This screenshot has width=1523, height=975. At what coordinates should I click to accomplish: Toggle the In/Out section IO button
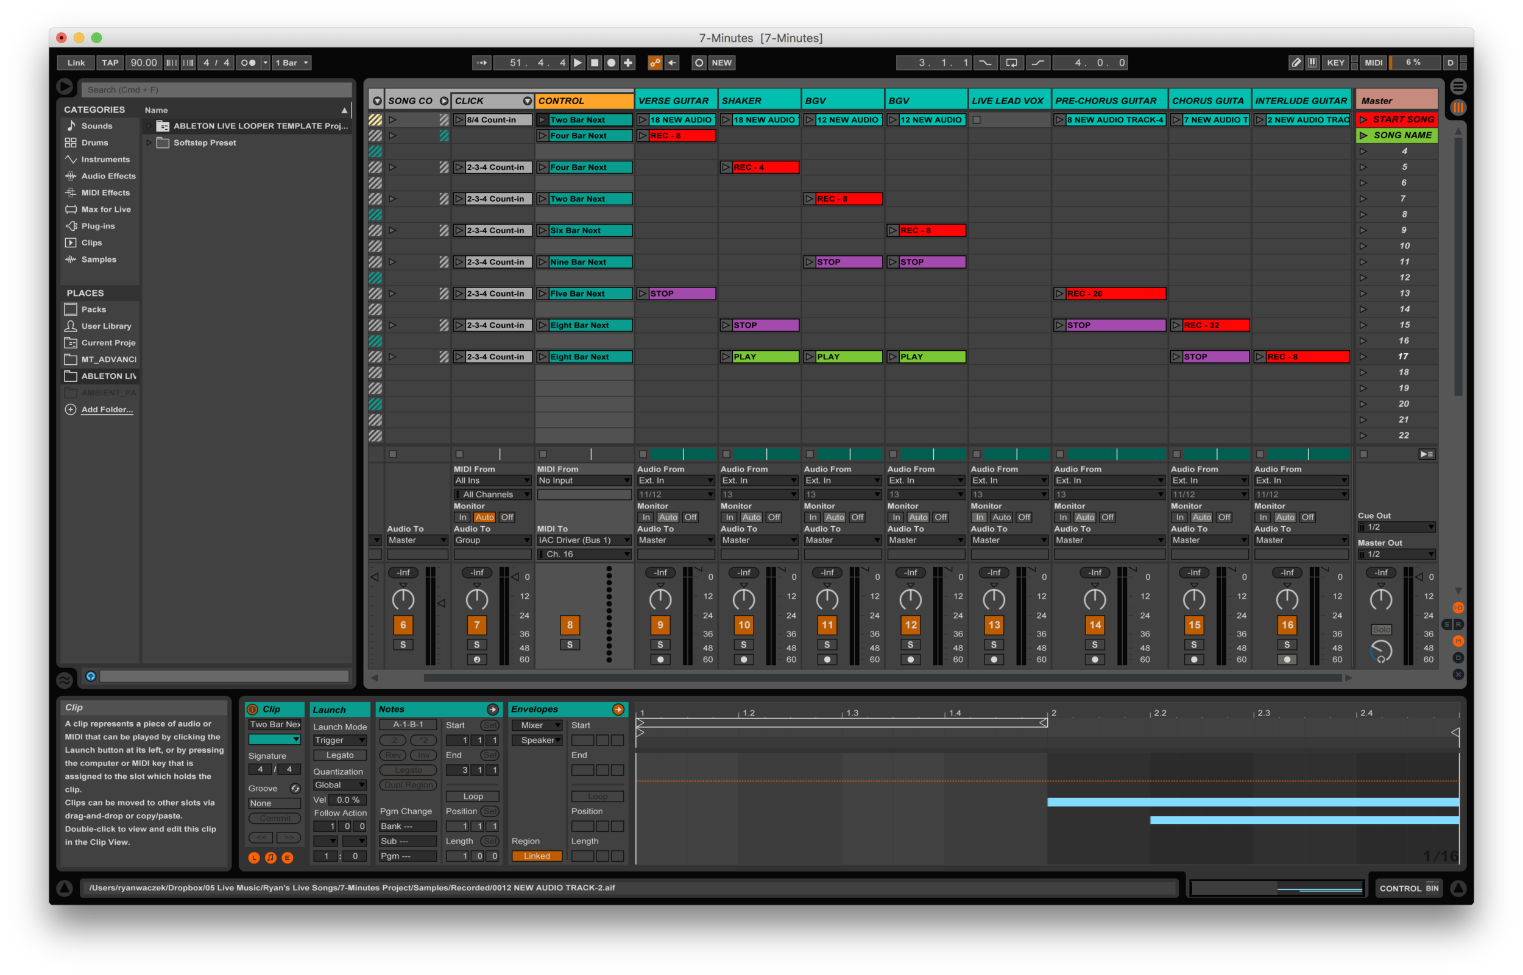coord(1458,608)
